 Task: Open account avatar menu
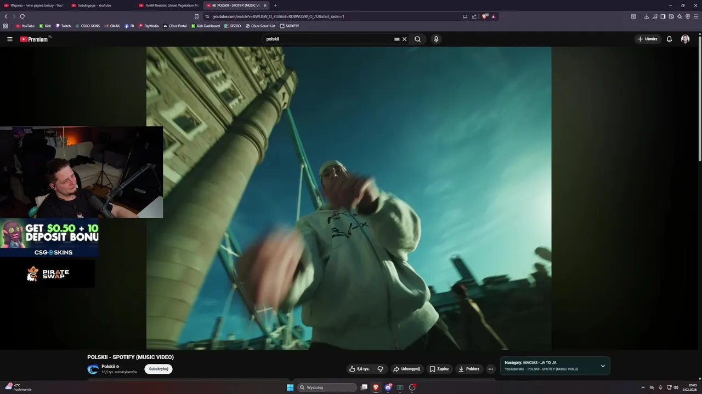(685, 39)
